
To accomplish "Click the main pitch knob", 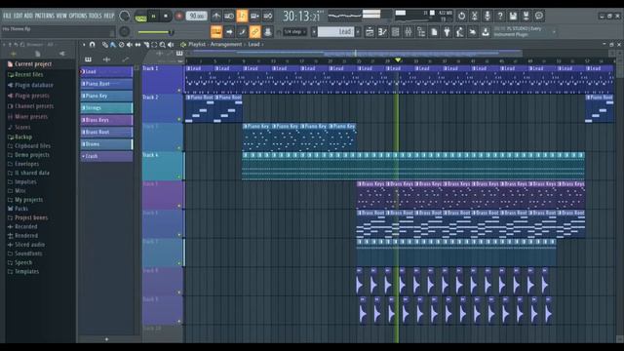I will [125, 32].
